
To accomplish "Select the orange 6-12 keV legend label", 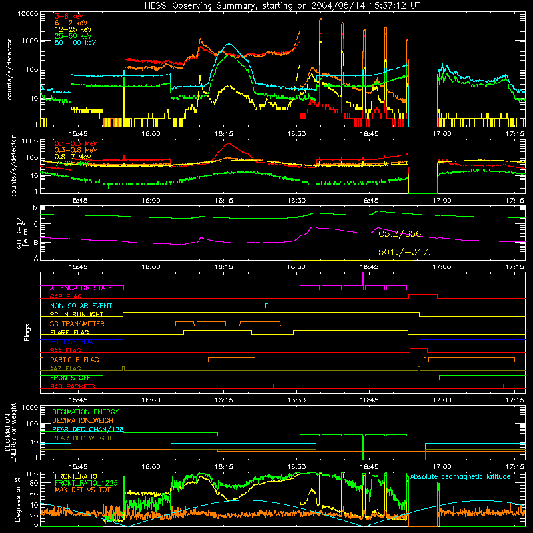I will [x=71, y=23].
